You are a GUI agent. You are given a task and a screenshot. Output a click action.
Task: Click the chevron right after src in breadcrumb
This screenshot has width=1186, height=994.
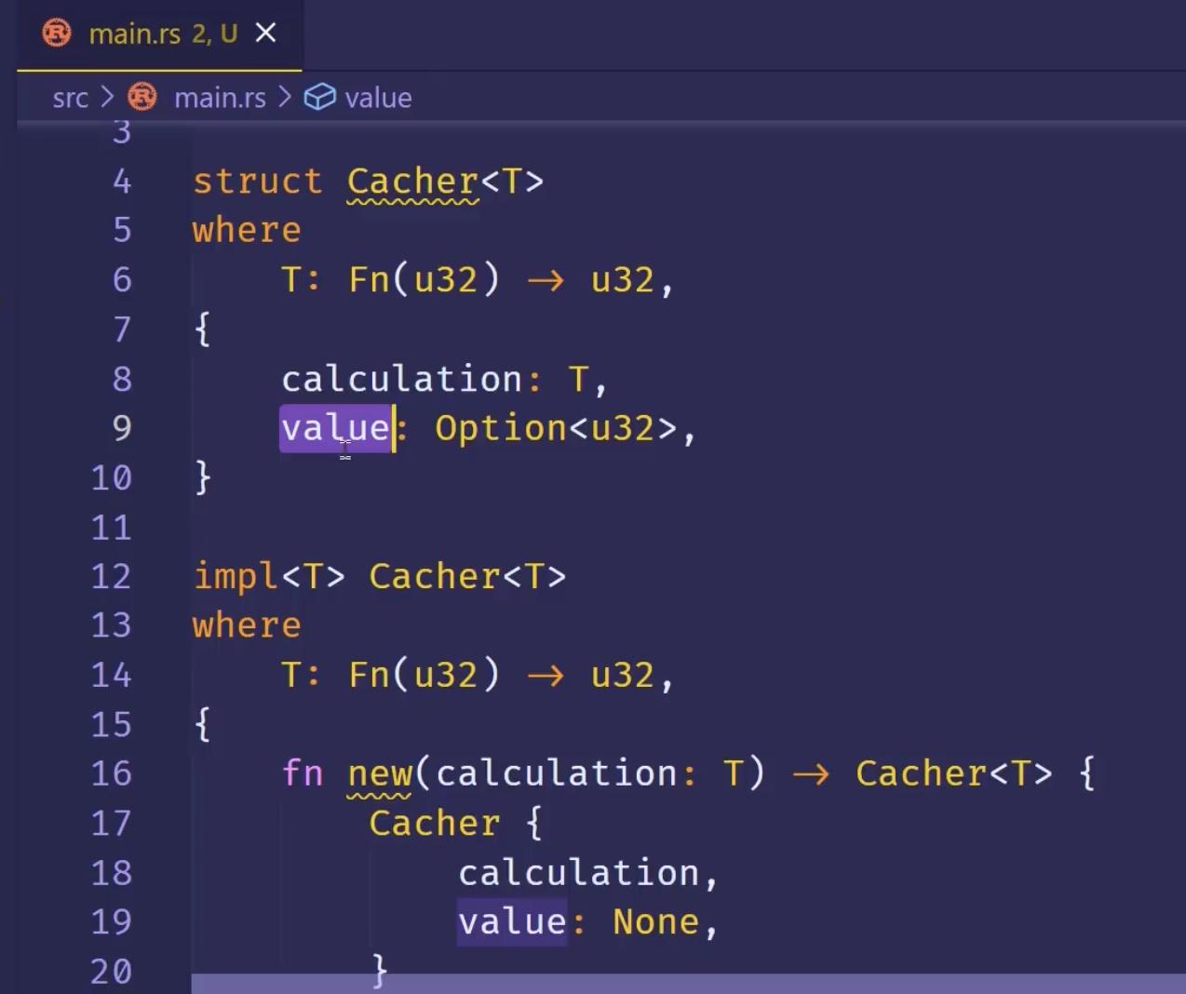point(107,97)
